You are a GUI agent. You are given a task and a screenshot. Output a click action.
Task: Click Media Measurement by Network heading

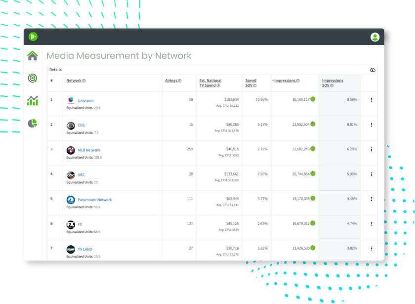[x=119, y=56]
